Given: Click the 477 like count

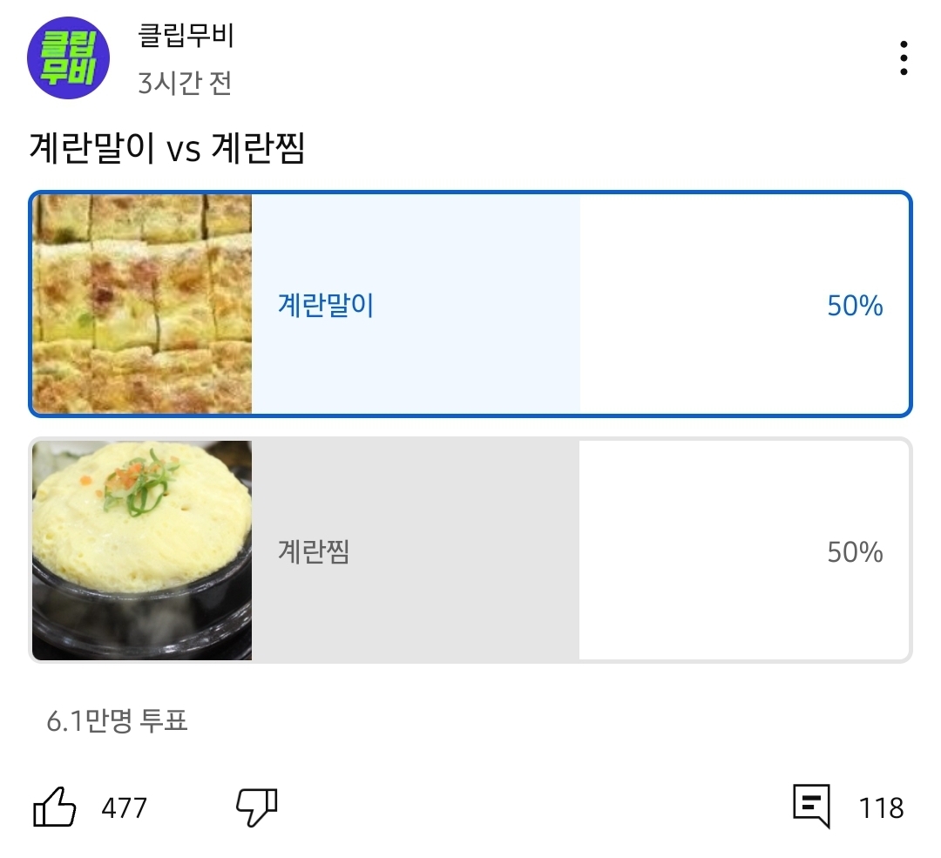Looking at the screenshot, I should (x=126, y=809).
